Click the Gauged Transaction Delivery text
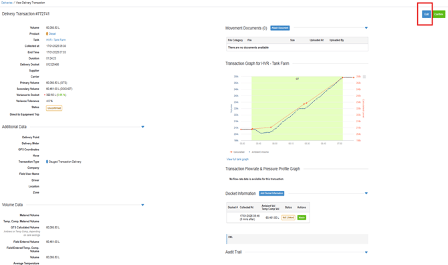Image resolution: width=448 pixels, height=265 pixels. (65, 162)
